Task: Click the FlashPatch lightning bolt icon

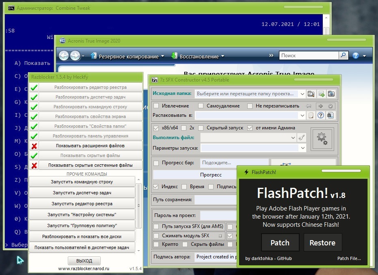Action: [x=246, y=172]
